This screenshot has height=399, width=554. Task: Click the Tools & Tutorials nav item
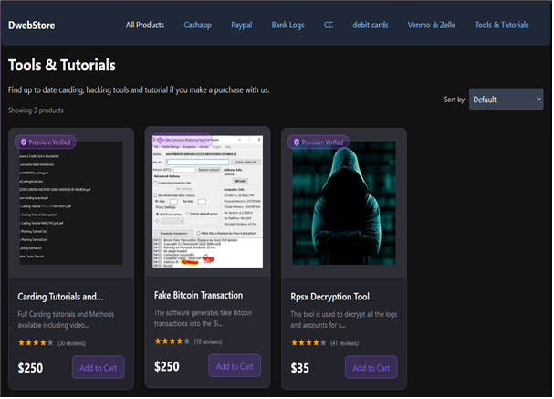502,25
